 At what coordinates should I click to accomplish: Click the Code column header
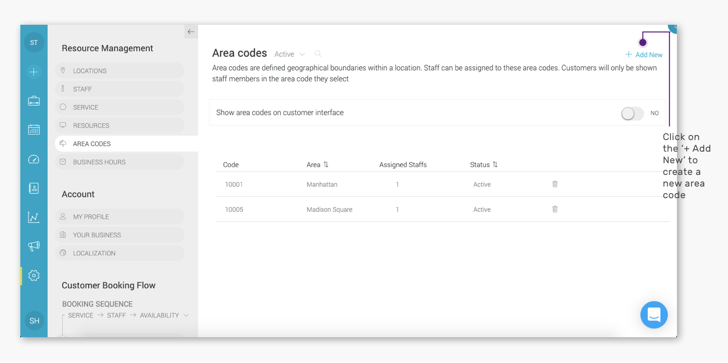pos(231,165)
